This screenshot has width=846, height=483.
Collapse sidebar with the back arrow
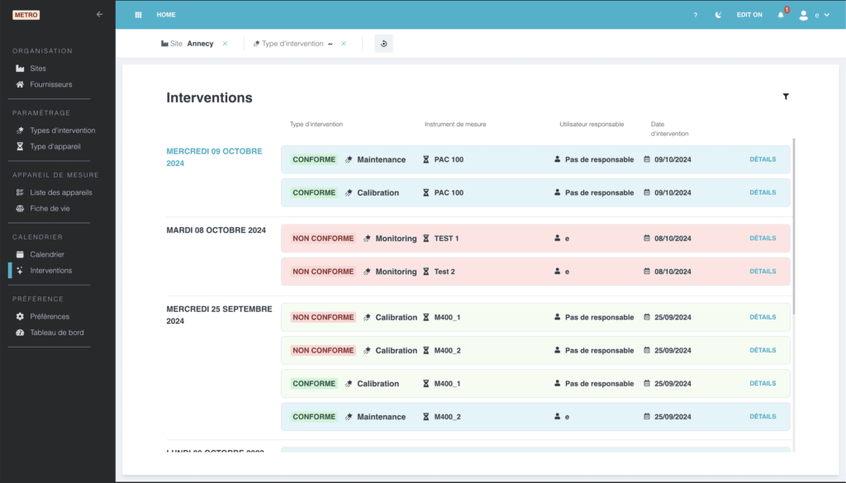click(99, 15)
